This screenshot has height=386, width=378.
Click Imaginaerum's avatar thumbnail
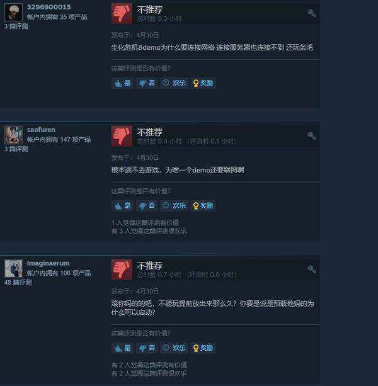14,269
